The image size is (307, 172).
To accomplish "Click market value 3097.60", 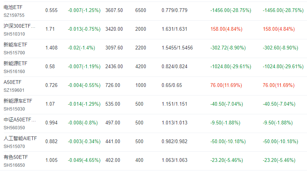I will pyautogui.click(x=114, y=48).
